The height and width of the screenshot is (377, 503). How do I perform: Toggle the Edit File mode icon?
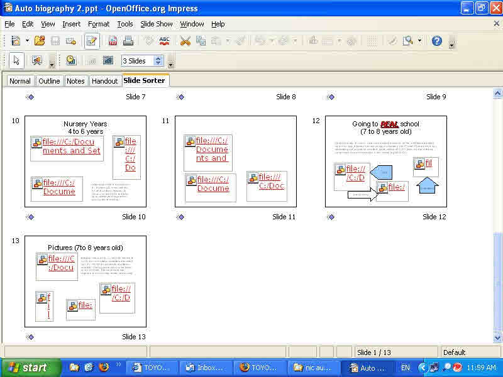[x=92, y=41]
